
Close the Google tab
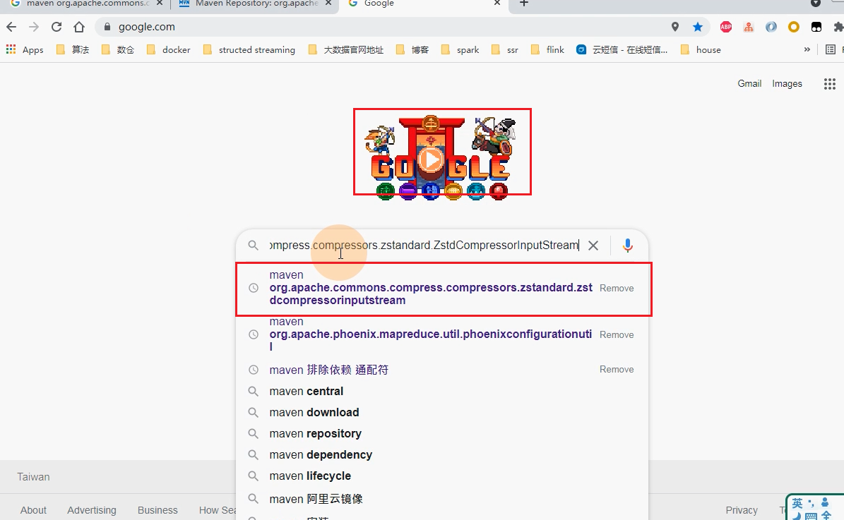(x=497, y=4)
